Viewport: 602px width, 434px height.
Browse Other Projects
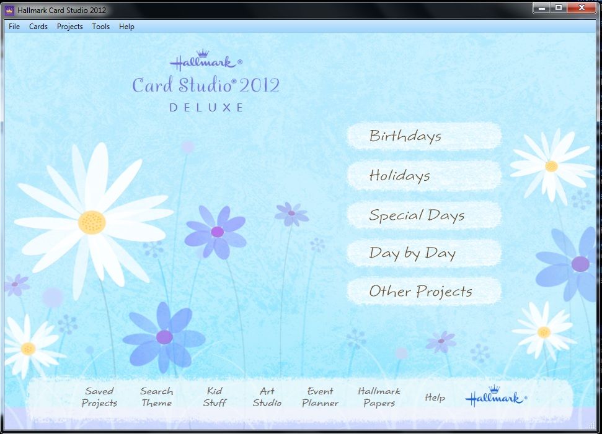(424, 292)
